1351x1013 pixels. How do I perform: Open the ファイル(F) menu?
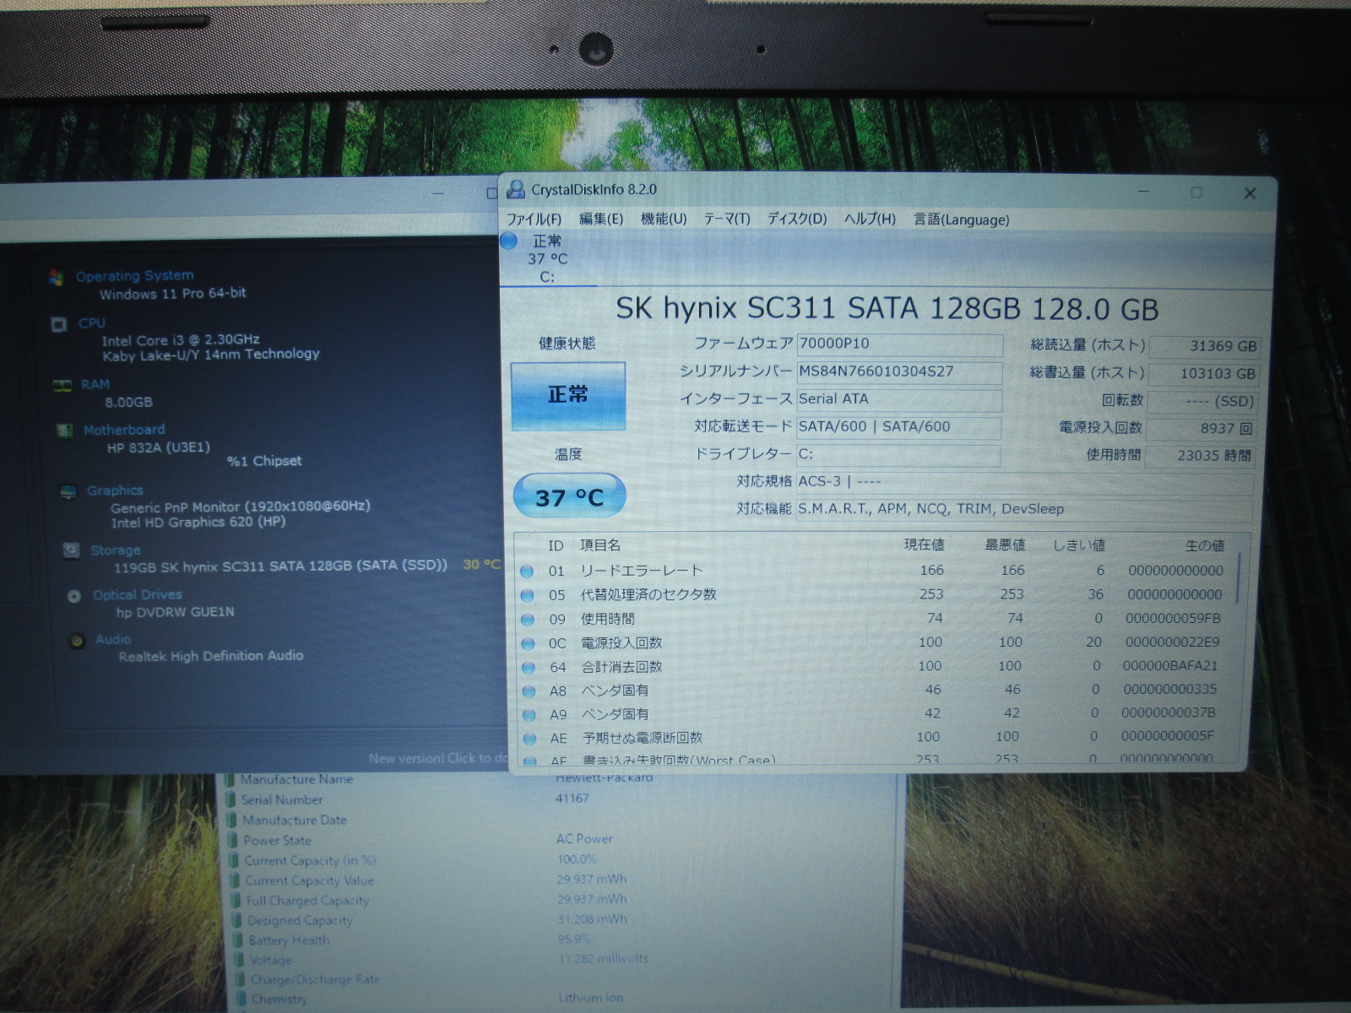(534, 219)
